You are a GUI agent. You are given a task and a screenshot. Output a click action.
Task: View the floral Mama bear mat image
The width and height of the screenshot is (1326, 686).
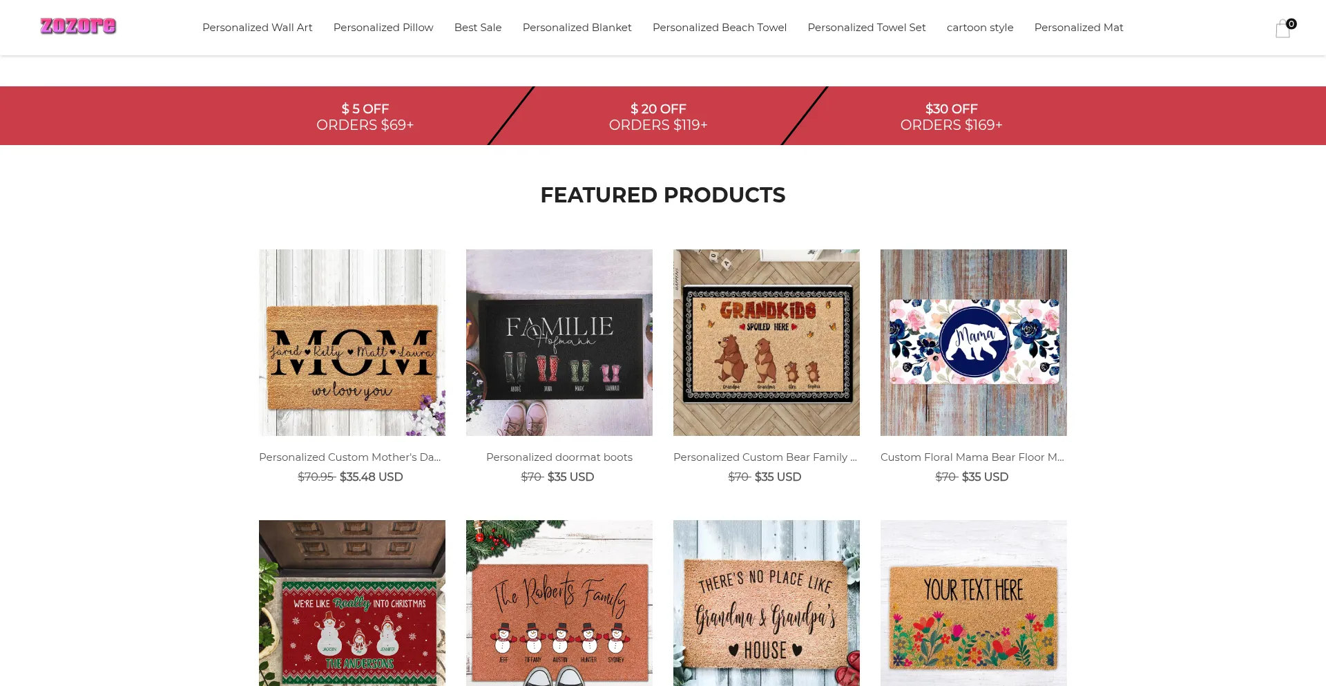point(974,343)
